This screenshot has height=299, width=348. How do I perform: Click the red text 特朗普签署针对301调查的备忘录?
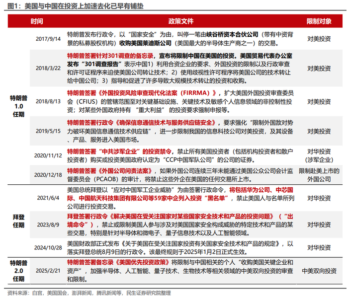[x=110, y=56]
